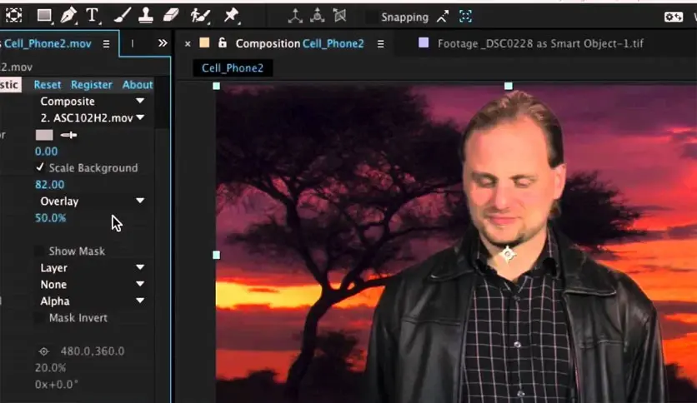Open the Composite dropdown
Viewport: 697px width, 403px height.
point(92,101)
